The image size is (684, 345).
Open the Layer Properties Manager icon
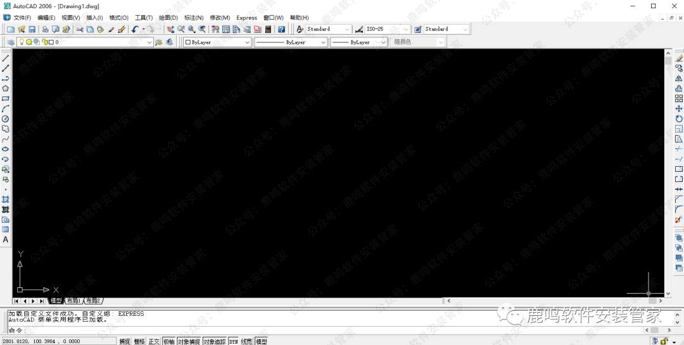point(11,42)
